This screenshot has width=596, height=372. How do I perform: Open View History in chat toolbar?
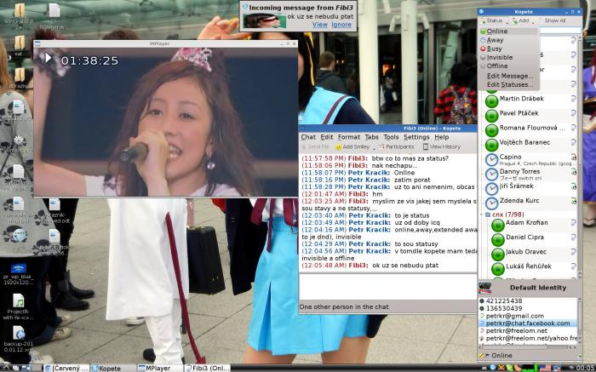pos(441,146)
